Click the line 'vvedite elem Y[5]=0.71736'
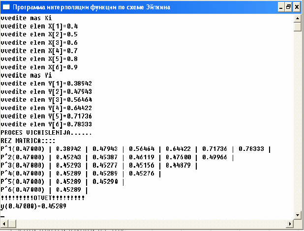 pyautogui.click(x=46, y=116)
